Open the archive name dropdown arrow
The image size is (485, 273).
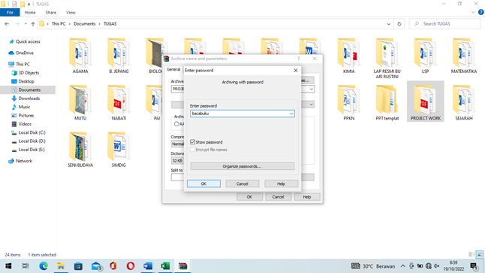click(x=311, y=89)
